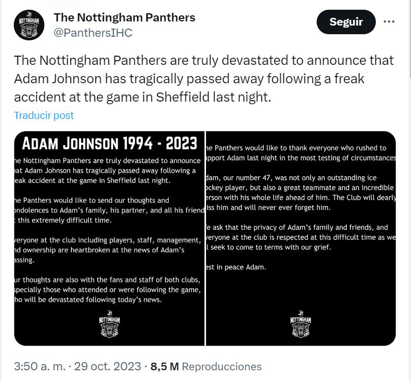
Task: Click The Nottingham Panthers display name
Action: (124, 17)
